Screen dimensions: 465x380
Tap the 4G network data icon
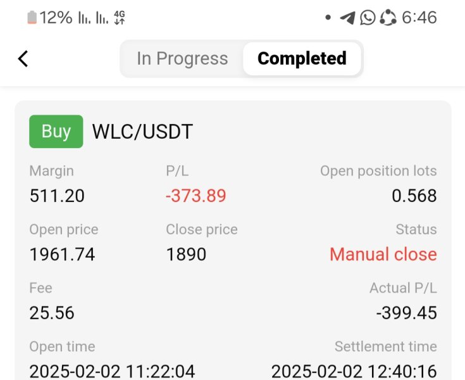coord(120,18)
